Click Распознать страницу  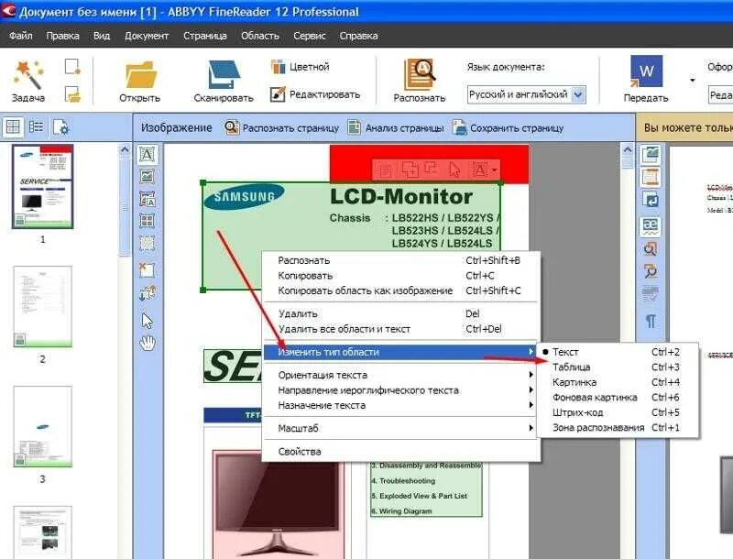tap(282, 127)
